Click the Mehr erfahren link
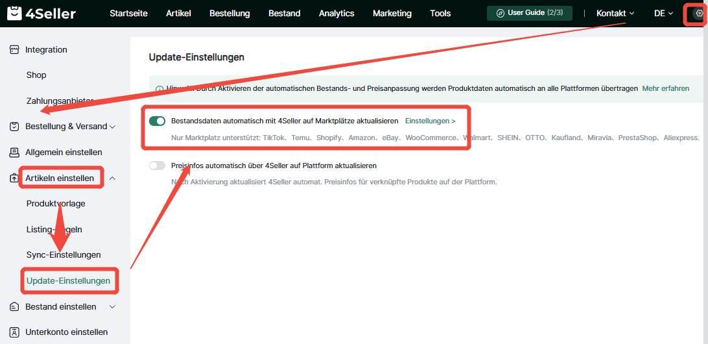708x344 pixels. pyautogui.click(x=666, y=89)
